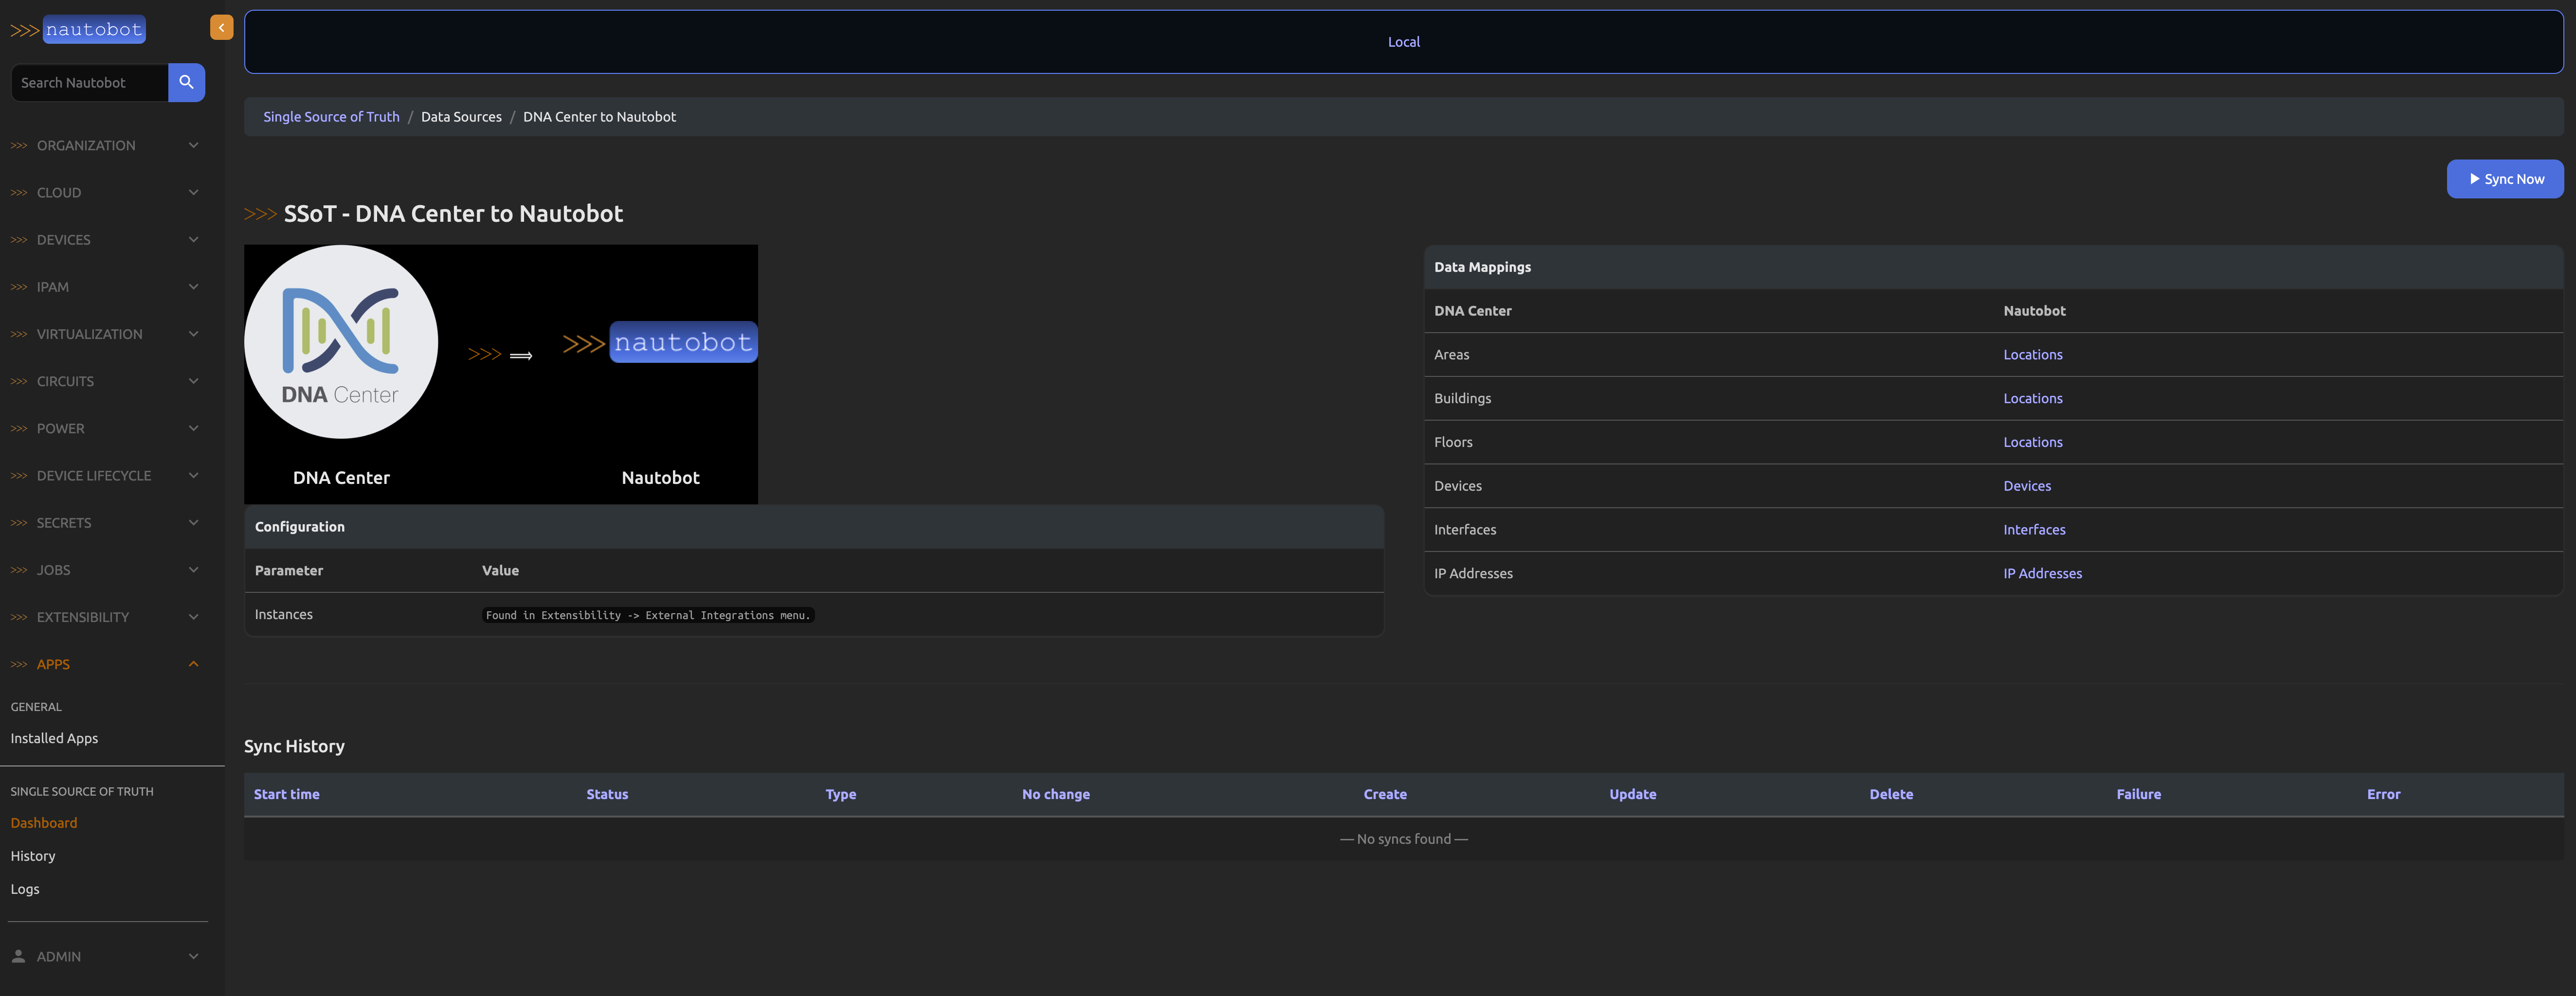Open Locations link in the Areas row
The height and width of the screenshot is (996, 2576).
coord(2032,355)
